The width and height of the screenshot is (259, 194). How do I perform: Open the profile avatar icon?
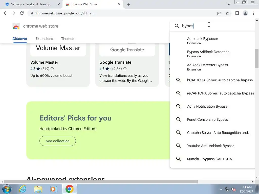[245, 13]
